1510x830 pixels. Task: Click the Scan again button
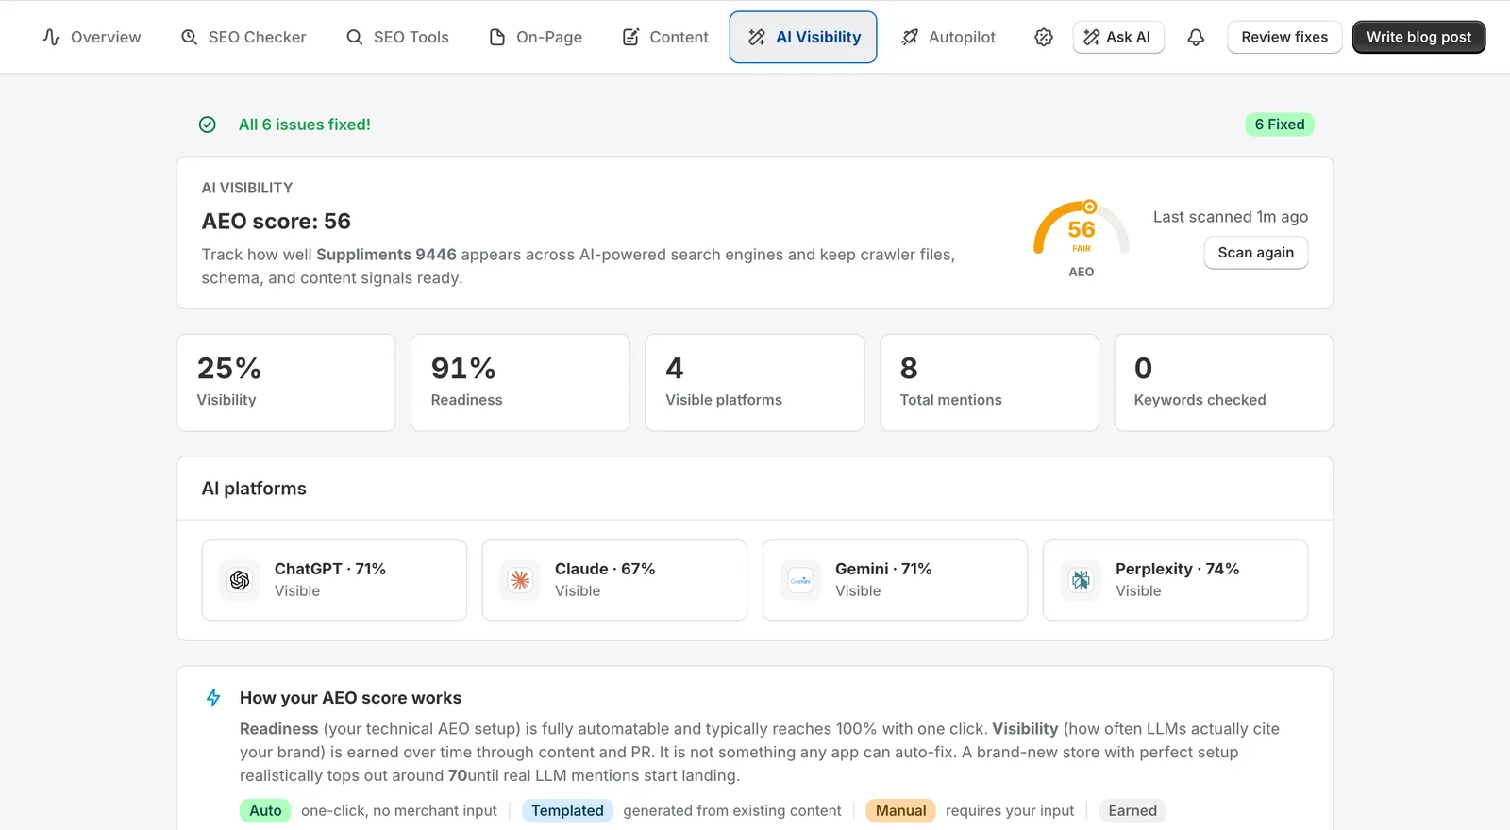pos(1255,253)
